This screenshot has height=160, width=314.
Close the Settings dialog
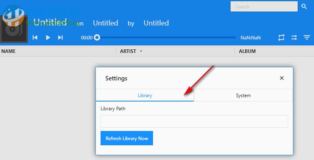(282, 78)
